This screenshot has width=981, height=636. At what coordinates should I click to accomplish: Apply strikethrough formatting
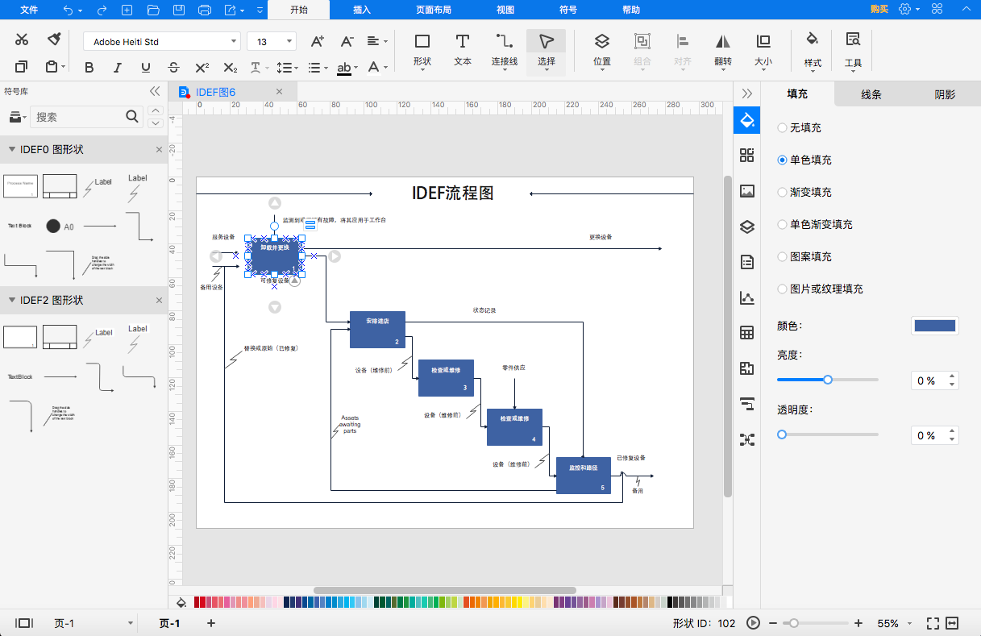pyautogui.click(x=173, y=68)
